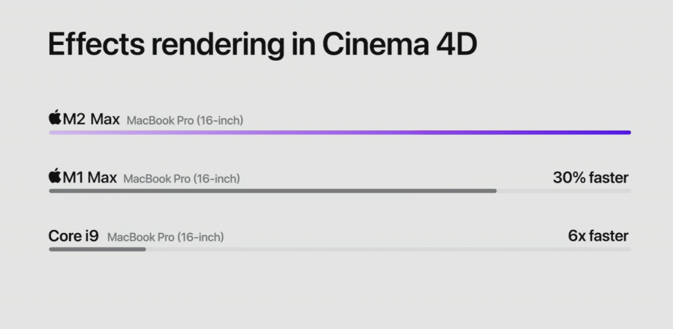Screen dimensions: 673x329
Task: Click the 30% faster text
Action: [x=590, y=178]
